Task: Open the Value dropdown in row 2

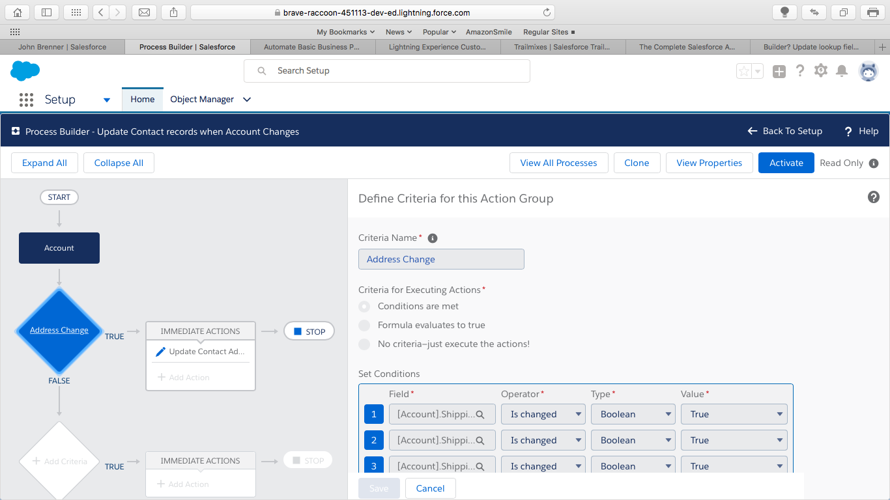Action: coord(734,440)
